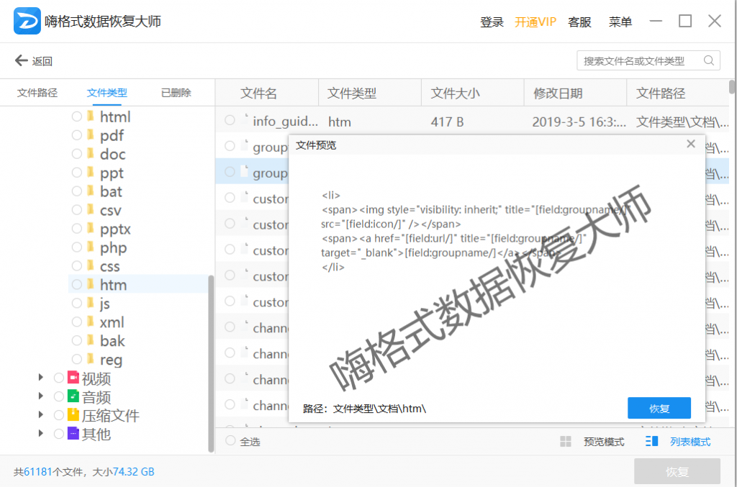737x487 pixels.
Task: Check the pdf folder checkbox
Action: [x=76, y=135]
